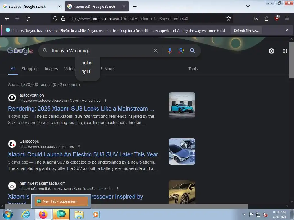Viewport: 294px width, 220px height.
Task: Click Supermium browser taskbar icon
Action: (61, 214)
